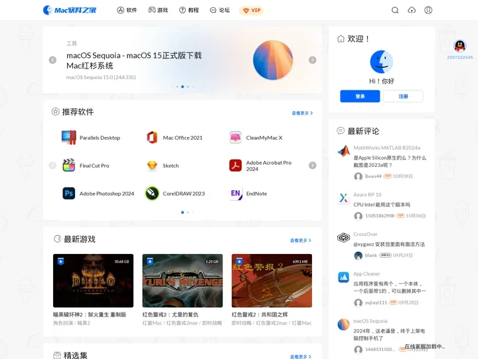The height and width of the screenshot is (359, 478).
Task: Open Final Cut Pro icon
Action: (x=68, y=166)
